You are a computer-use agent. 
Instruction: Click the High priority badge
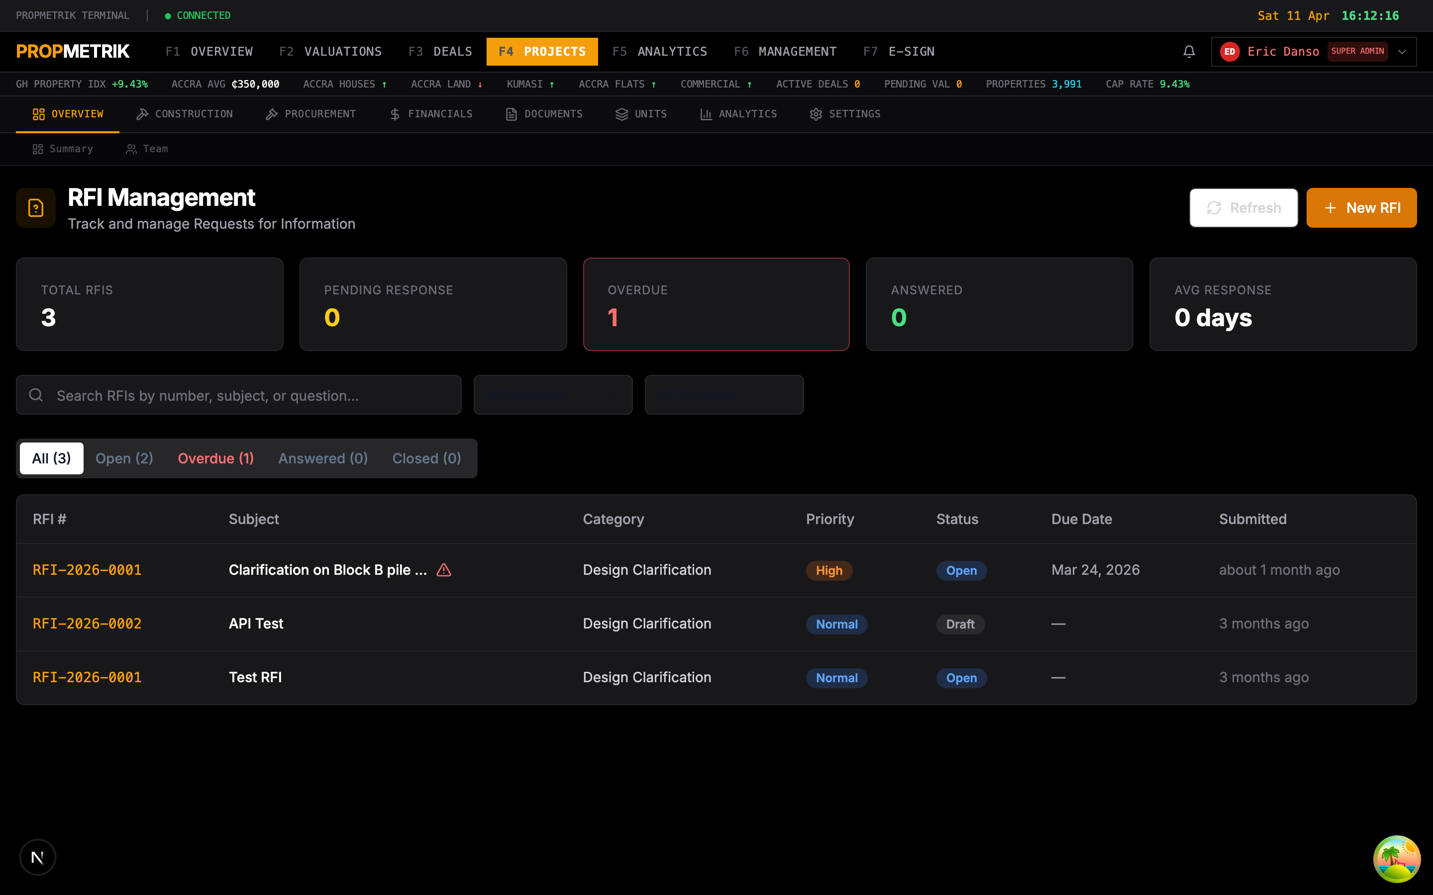(829, 571)
